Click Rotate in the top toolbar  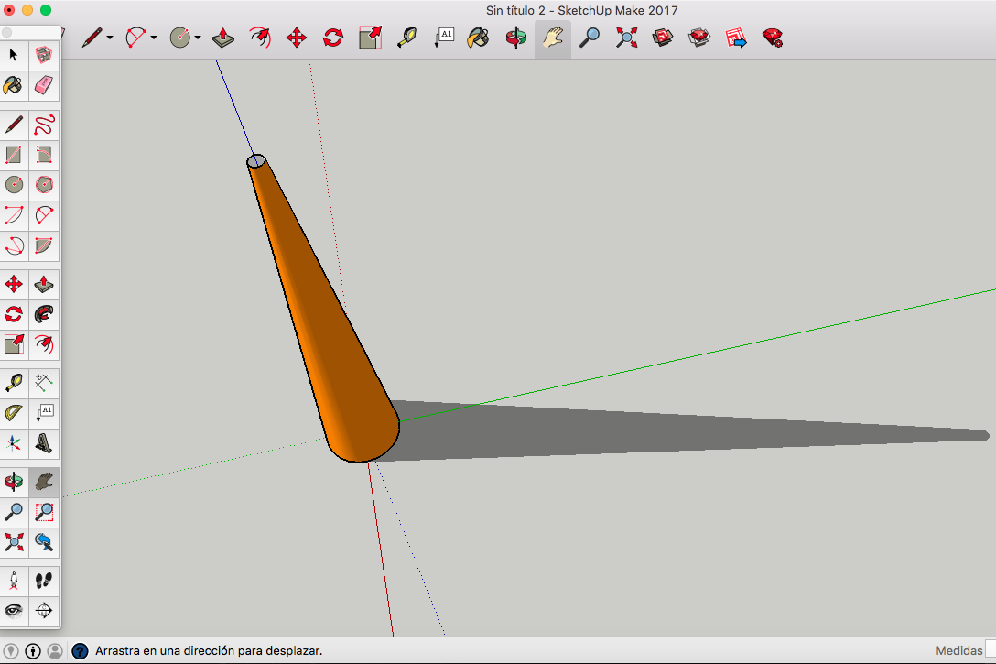point(333,38)
